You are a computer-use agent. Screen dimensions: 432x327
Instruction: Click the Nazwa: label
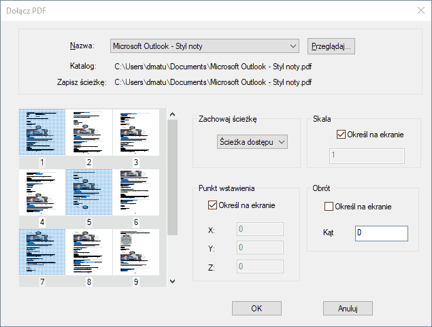click(82, 46)
